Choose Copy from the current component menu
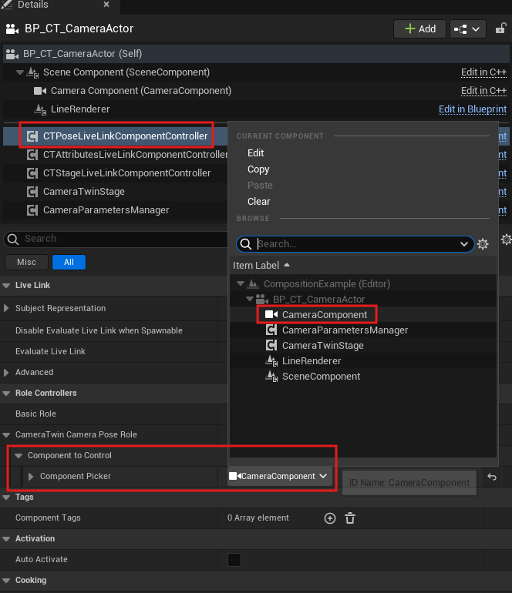512x593 pixels. click(258, 169)
